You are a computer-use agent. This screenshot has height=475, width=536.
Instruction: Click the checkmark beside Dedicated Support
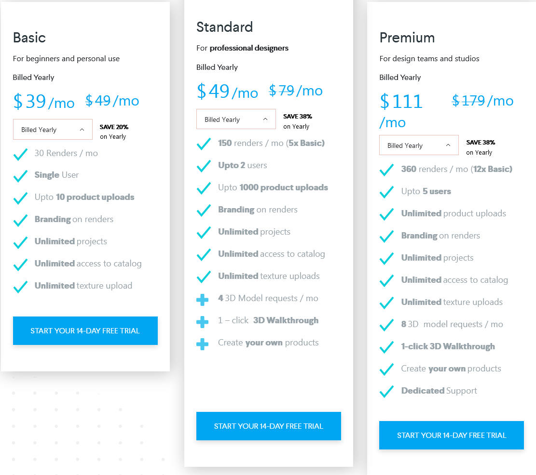(386, 391)
